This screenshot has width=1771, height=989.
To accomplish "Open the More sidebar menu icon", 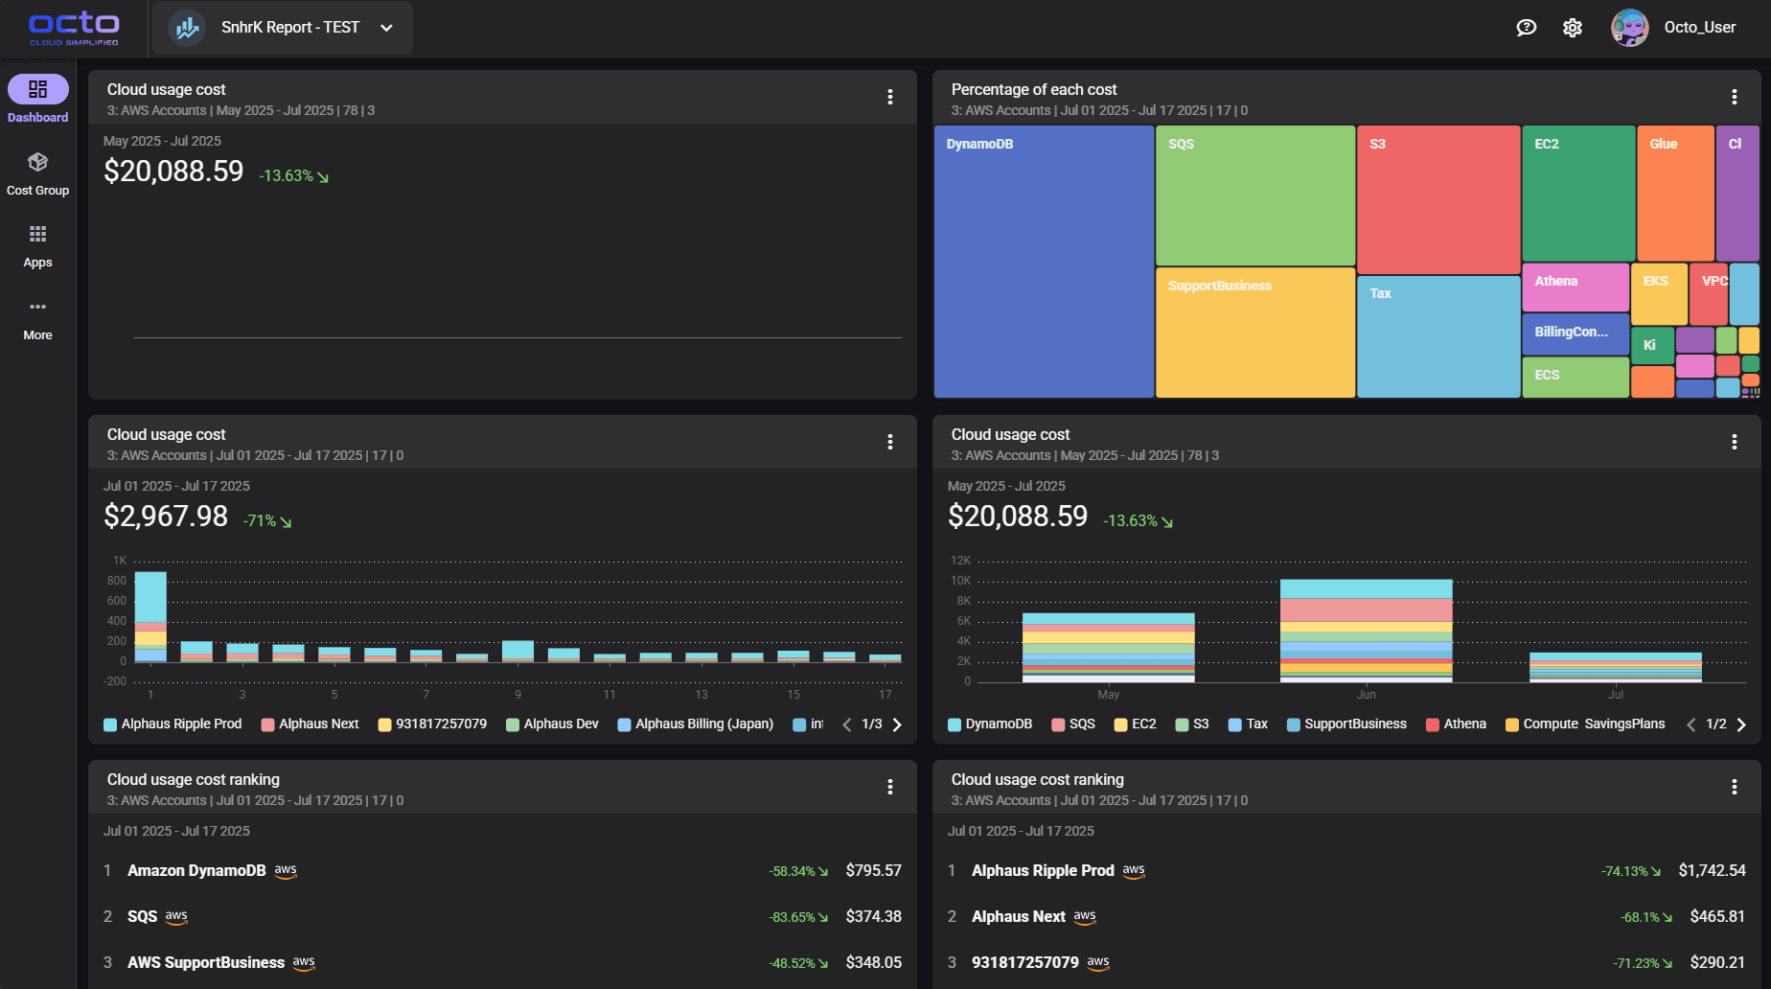I will click(37, 307).
